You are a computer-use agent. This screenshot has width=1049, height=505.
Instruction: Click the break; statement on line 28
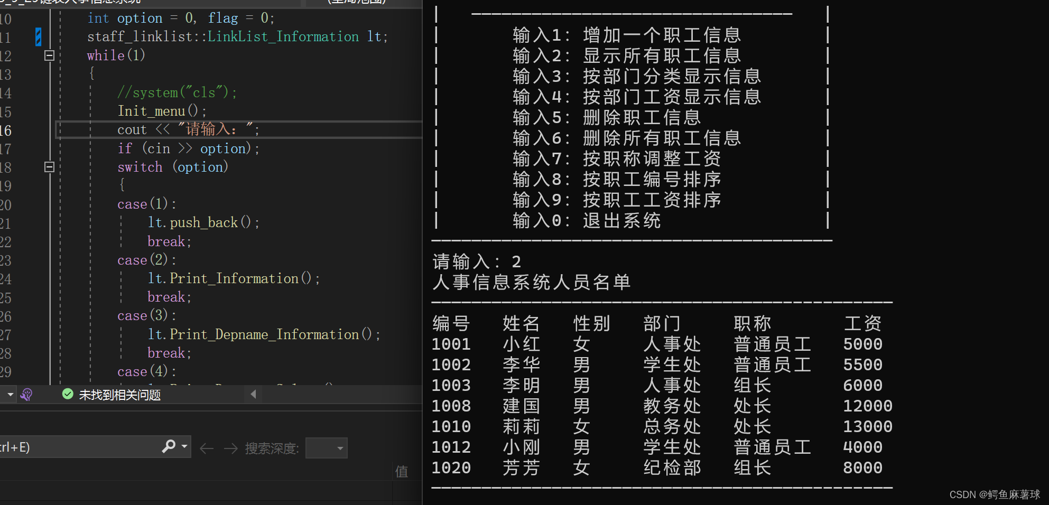click(169, 353)
